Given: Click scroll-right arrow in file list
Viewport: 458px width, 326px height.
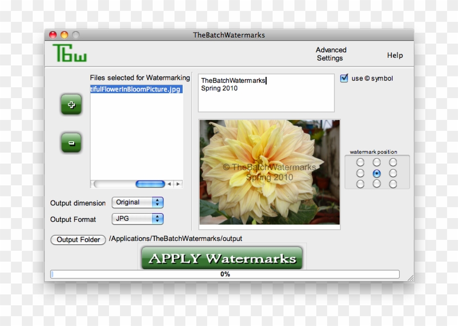Looking at the screenshot, I should [x=178, y=184].
